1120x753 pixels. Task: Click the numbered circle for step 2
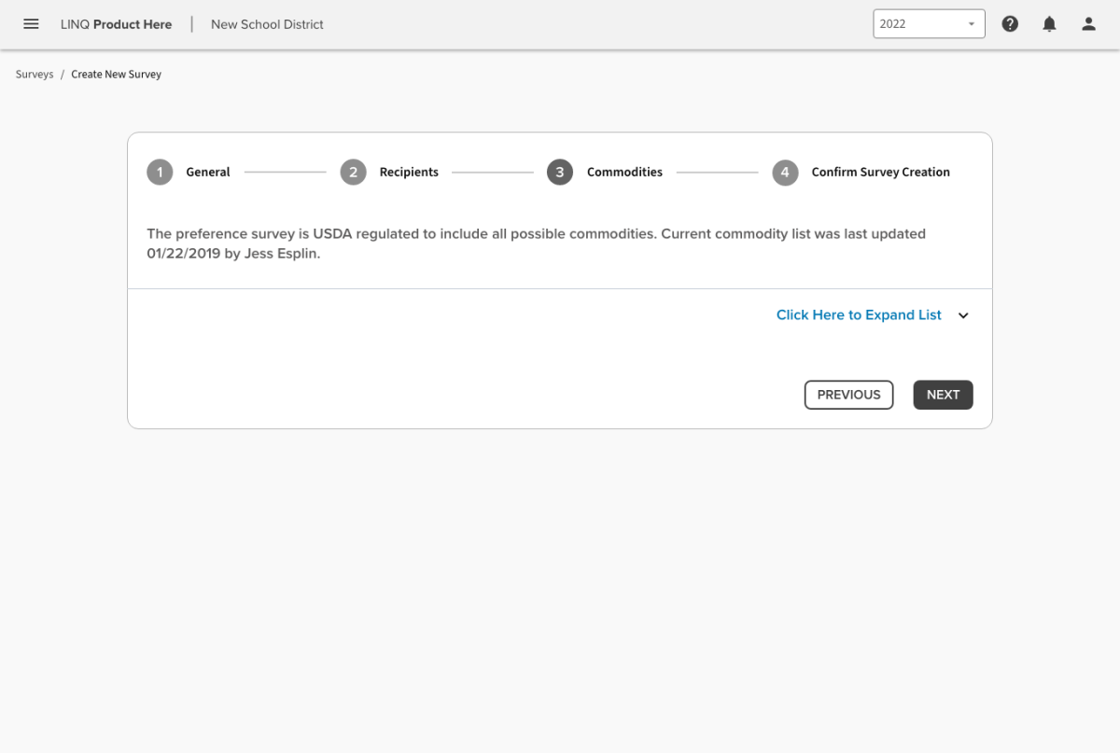pos(353,173)
